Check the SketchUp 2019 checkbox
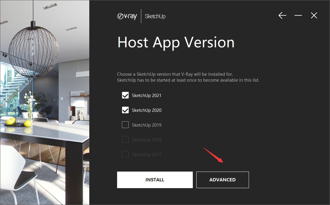Screen dimensions: 330x205 click(125, 125)
